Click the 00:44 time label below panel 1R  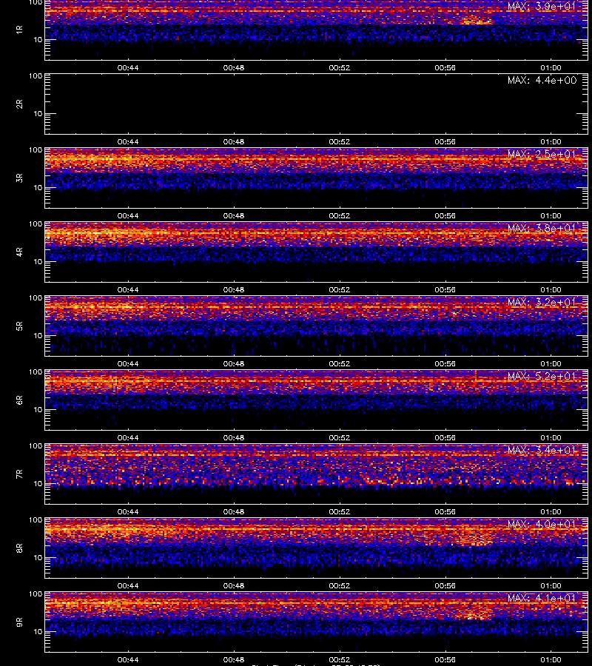(128, 67)
